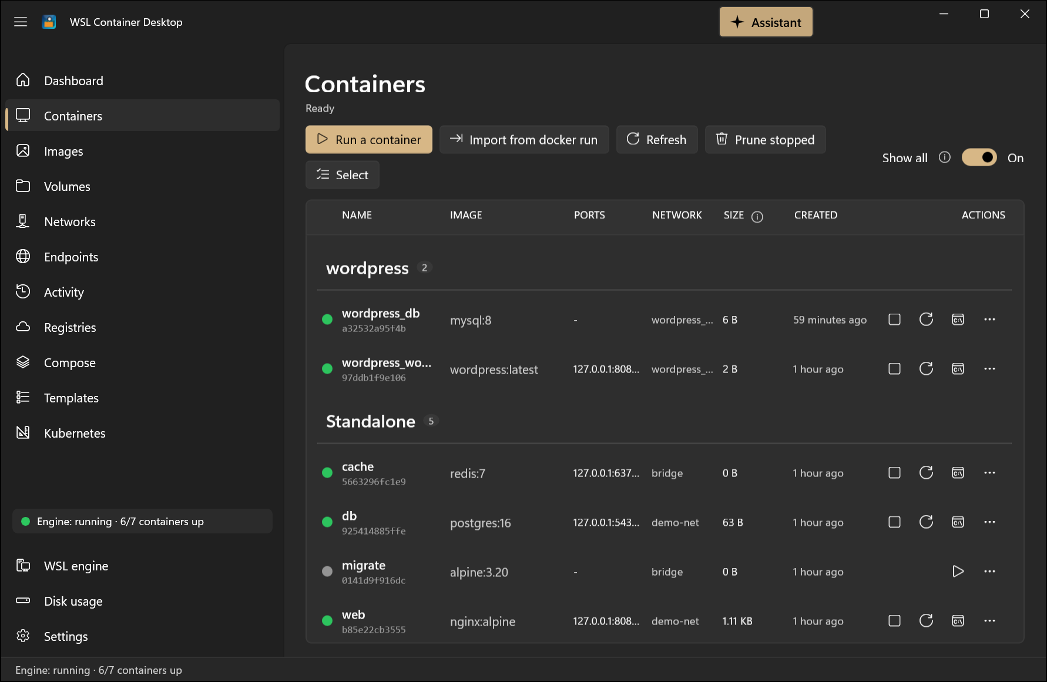The height and width of the screenshot is (682, 1047).
Task: Click the Show all info icon
Action: pos(944,157)
